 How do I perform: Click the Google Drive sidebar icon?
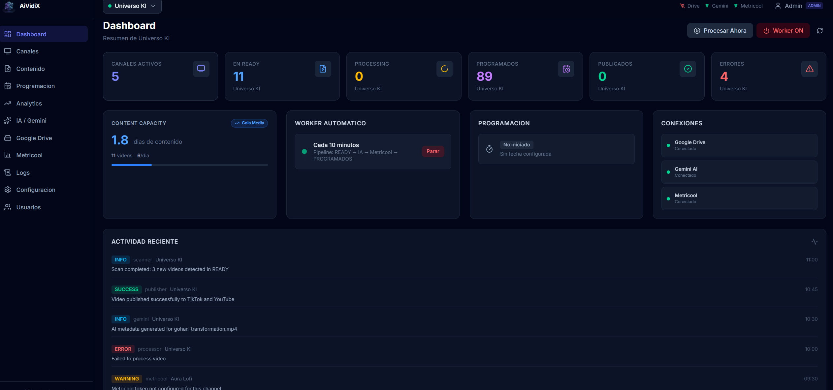click(8, 138)
